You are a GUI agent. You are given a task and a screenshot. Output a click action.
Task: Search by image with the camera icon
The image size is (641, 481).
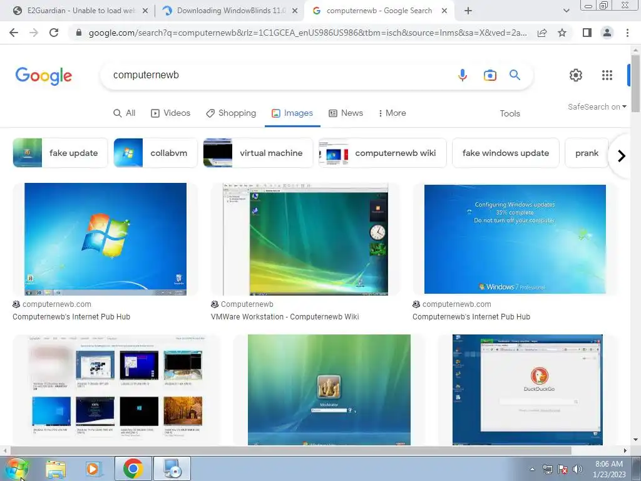pos(490,75)
